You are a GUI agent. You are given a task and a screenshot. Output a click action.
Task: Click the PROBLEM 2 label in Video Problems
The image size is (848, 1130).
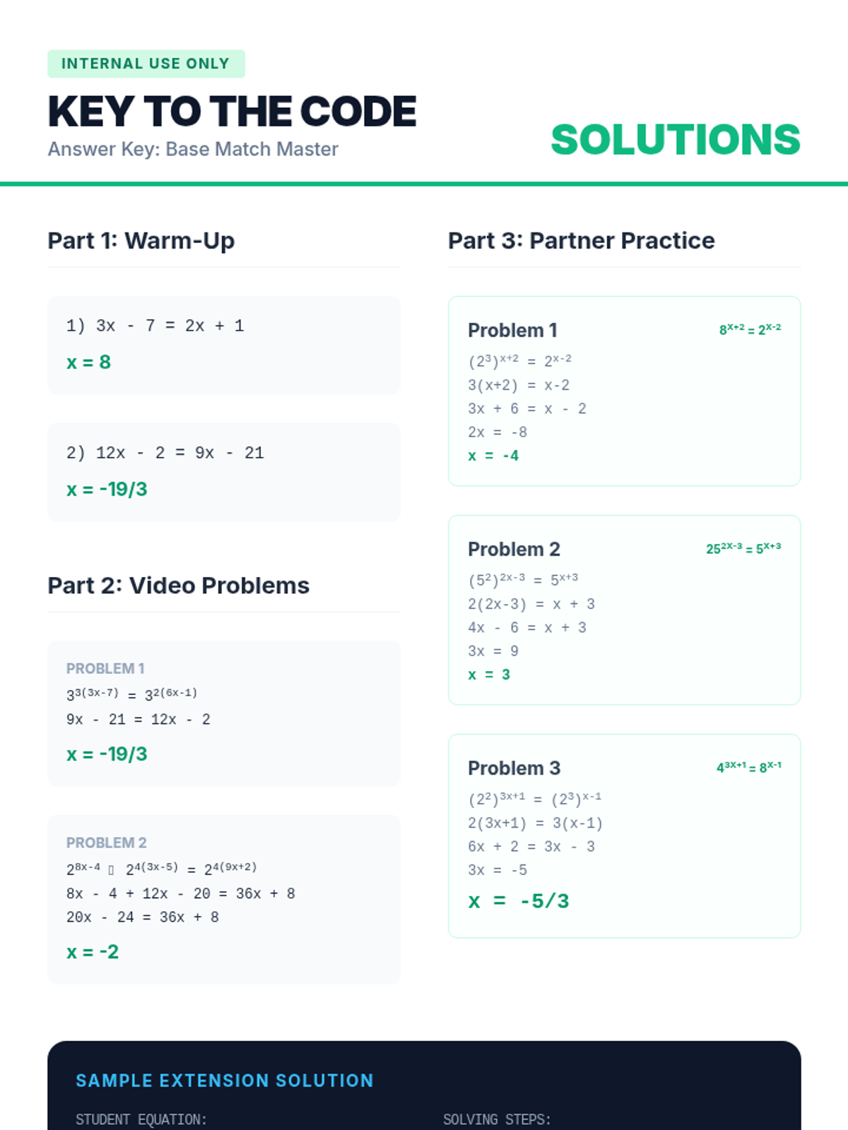click(106, 843)
